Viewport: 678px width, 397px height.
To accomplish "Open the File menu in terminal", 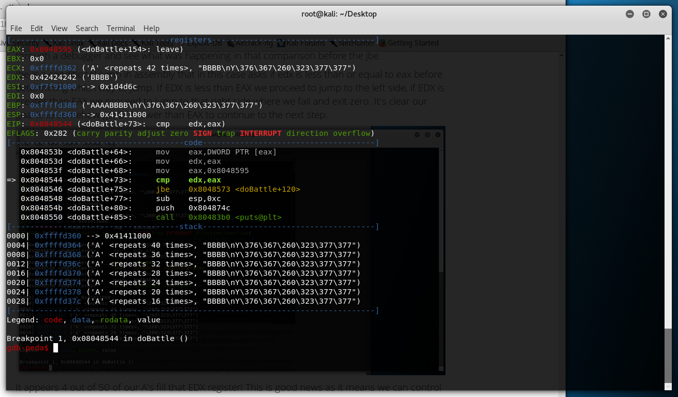I will [x=16, y=29].
